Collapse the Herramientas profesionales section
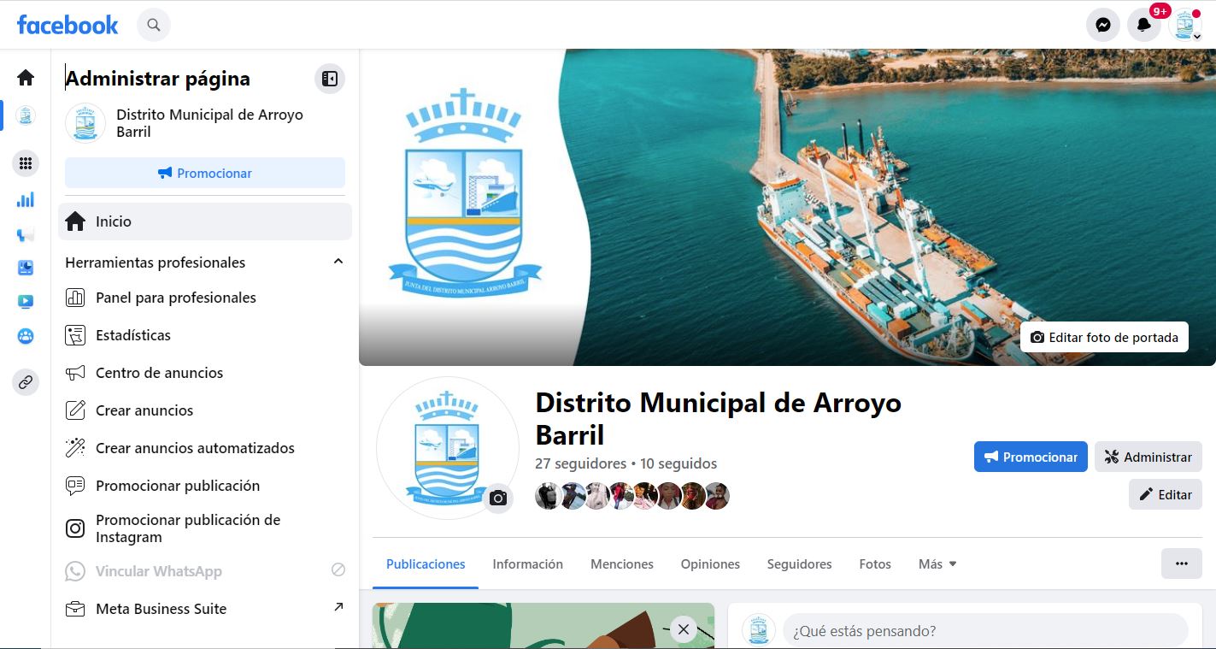The width and height of the screenshot is (1216, 649). tap(338, 262)
